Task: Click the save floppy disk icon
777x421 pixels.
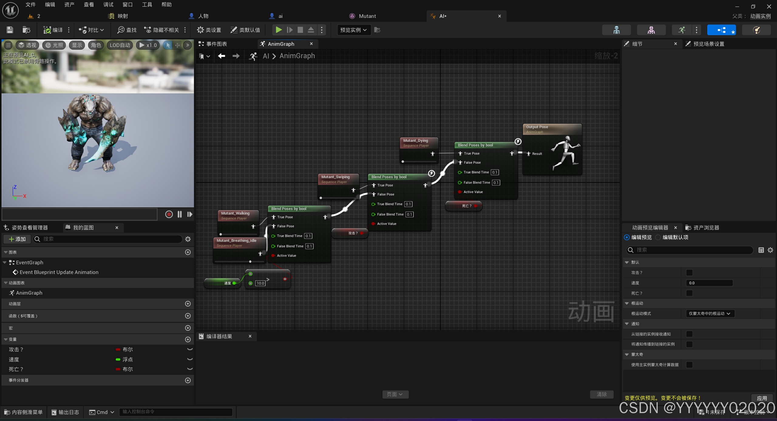Action: [x=10, y=30]
